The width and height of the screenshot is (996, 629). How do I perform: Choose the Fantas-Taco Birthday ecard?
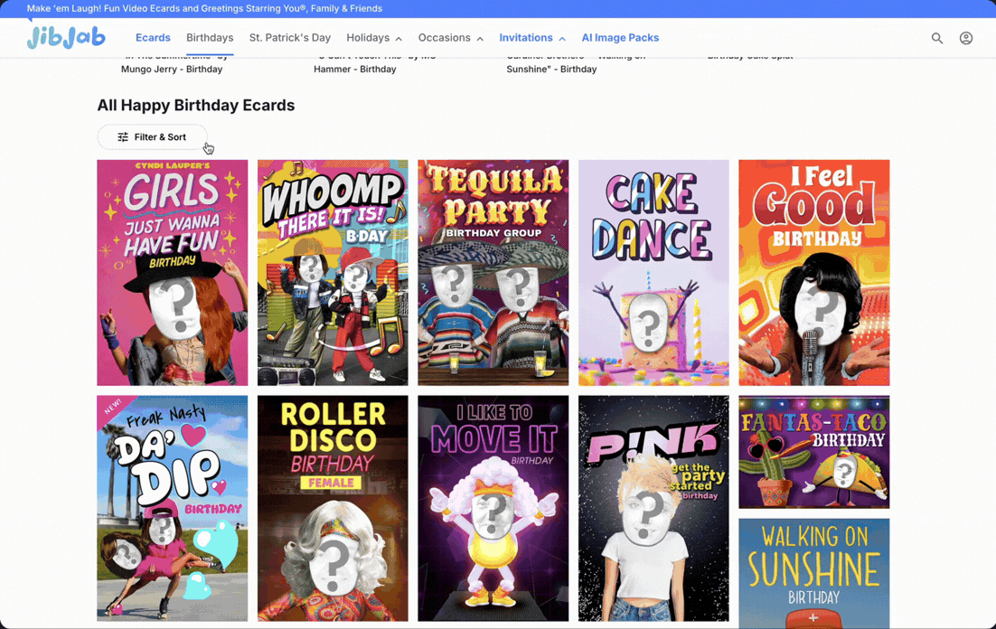[x=813, y=452]
